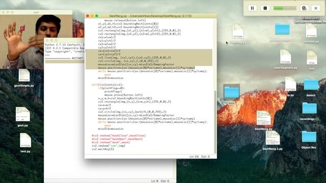The image size is (326, 183).
Task: Focus the Python Shell window text area
Action: pos(65,120)
